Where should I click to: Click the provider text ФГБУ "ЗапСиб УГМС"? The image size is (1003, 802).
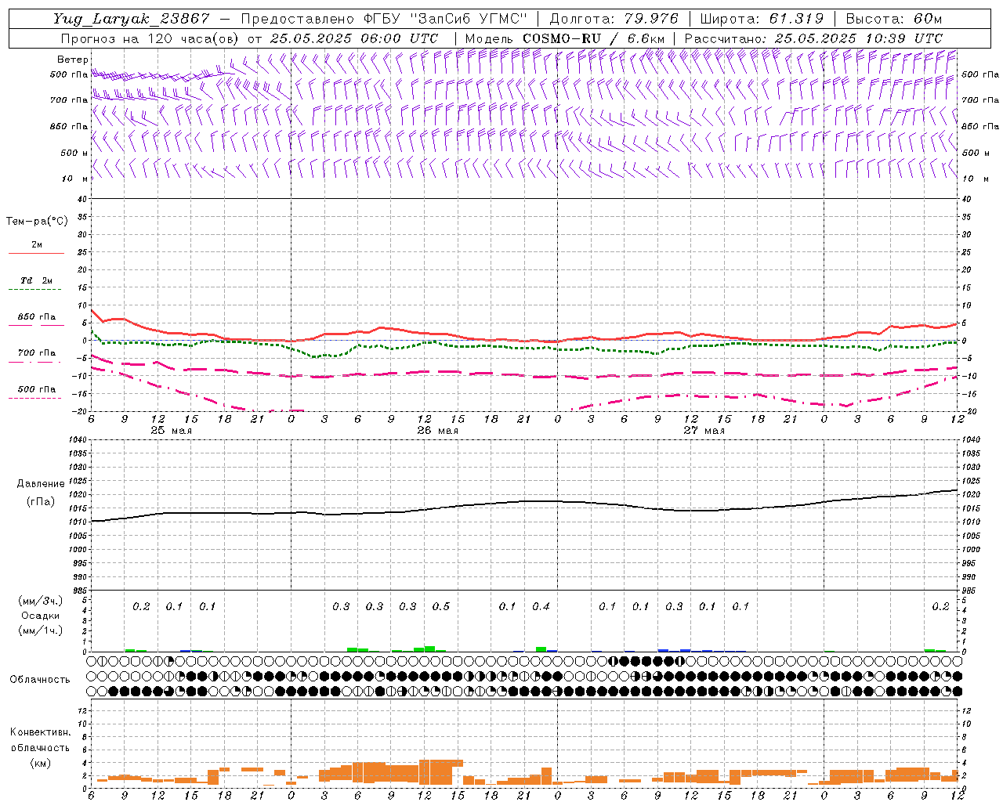point(446,19)
